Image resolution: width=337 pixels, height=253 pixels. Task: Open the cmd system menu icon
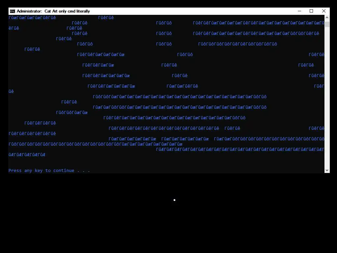(x=13, y=11)
